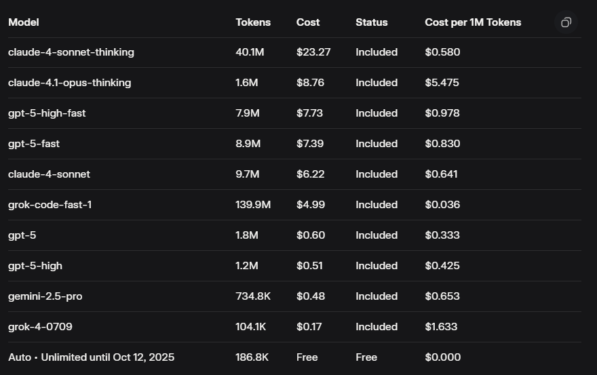This screenshot has height=375, width=597.
Task: Click the Tokens column header
Action: 253,22
